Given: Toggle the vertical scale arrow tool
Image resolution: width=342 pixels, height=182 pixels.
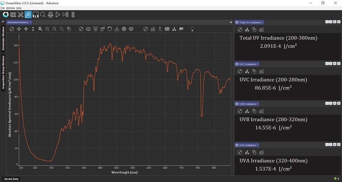Looking at the screenshot, I should [x=33, y=29].
